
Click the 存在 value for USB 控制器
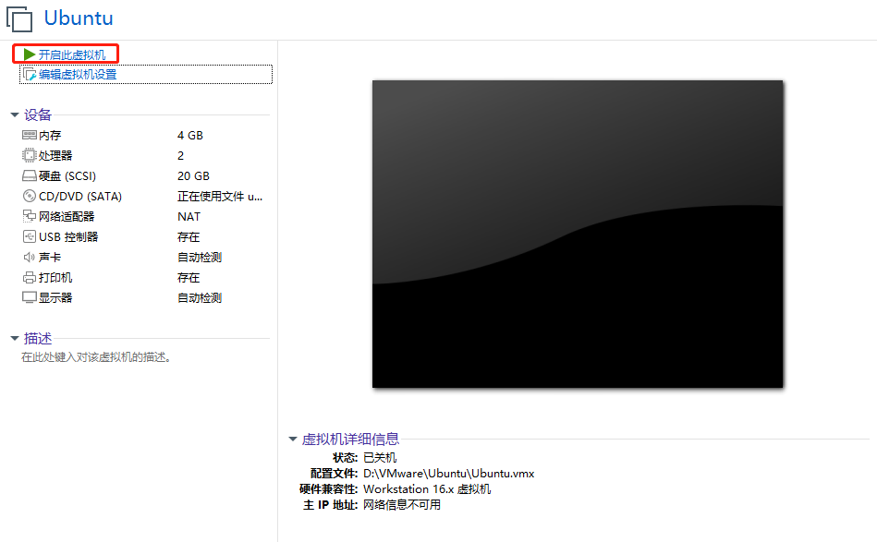point(189,237)
